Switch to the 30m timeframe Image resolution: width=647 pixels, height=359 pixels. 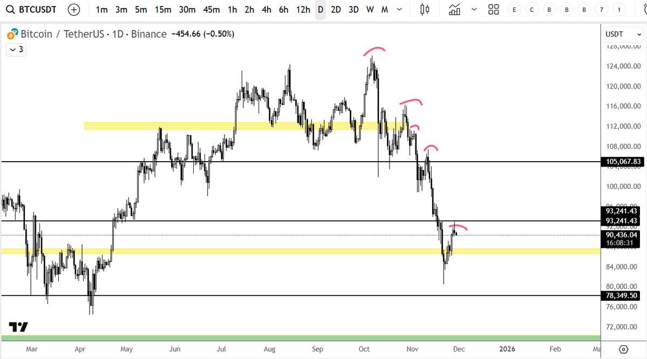(187, 10)
